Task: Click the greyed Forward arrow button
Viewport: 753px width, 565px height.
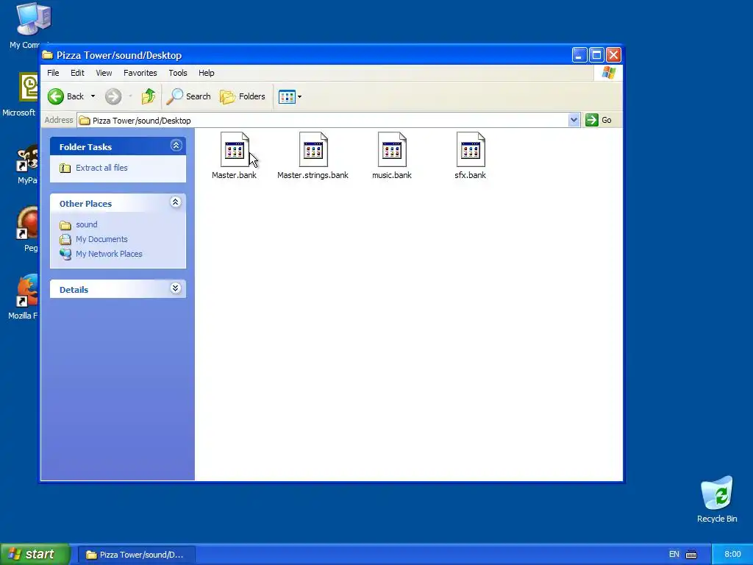Action: coord(113,96)
